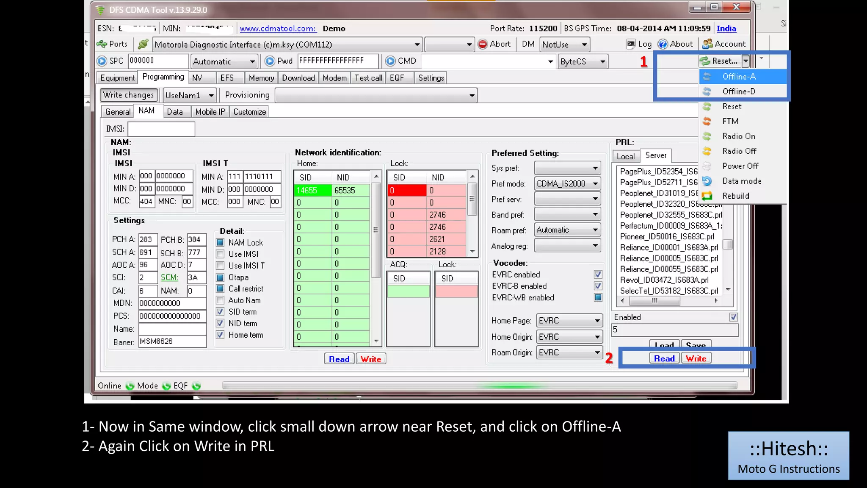The height and width of the screenshot is (488, 867).
Task: Open the Log viewer icon
Action: (x=631, y=44)
